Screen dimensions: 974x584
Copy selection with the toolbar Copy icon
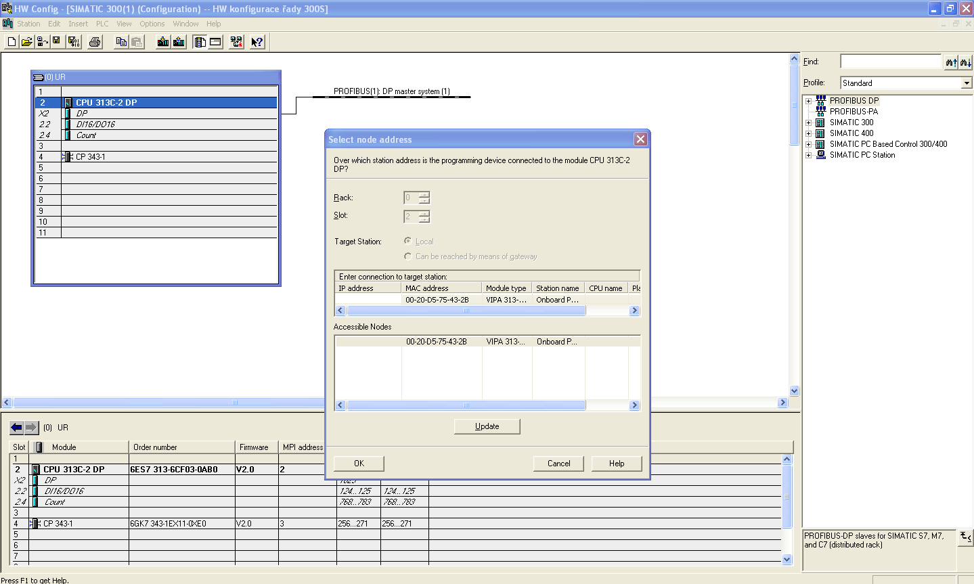coord(121,42)
